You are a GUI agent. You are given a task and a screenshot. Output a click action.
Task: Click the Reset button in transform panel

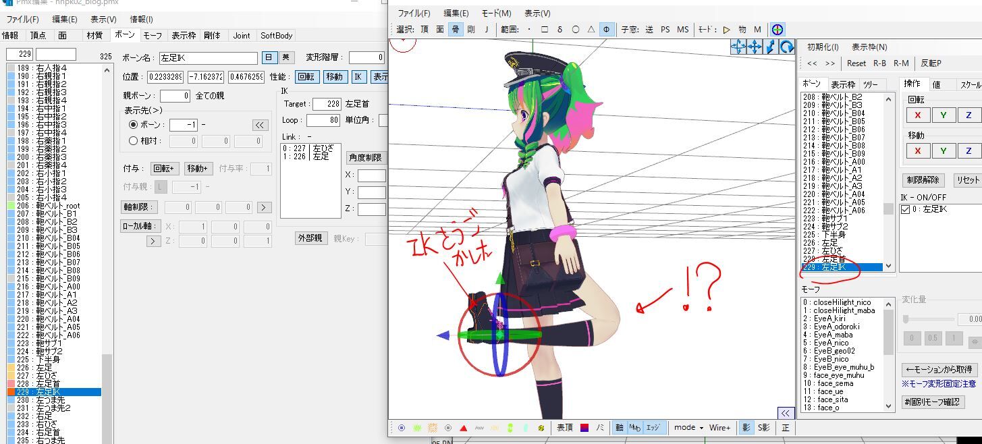856,63
